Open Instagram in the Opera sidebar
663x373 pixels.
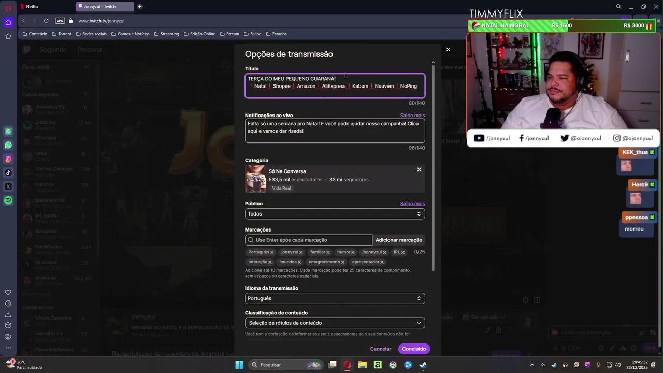click(x=8, y=159)
